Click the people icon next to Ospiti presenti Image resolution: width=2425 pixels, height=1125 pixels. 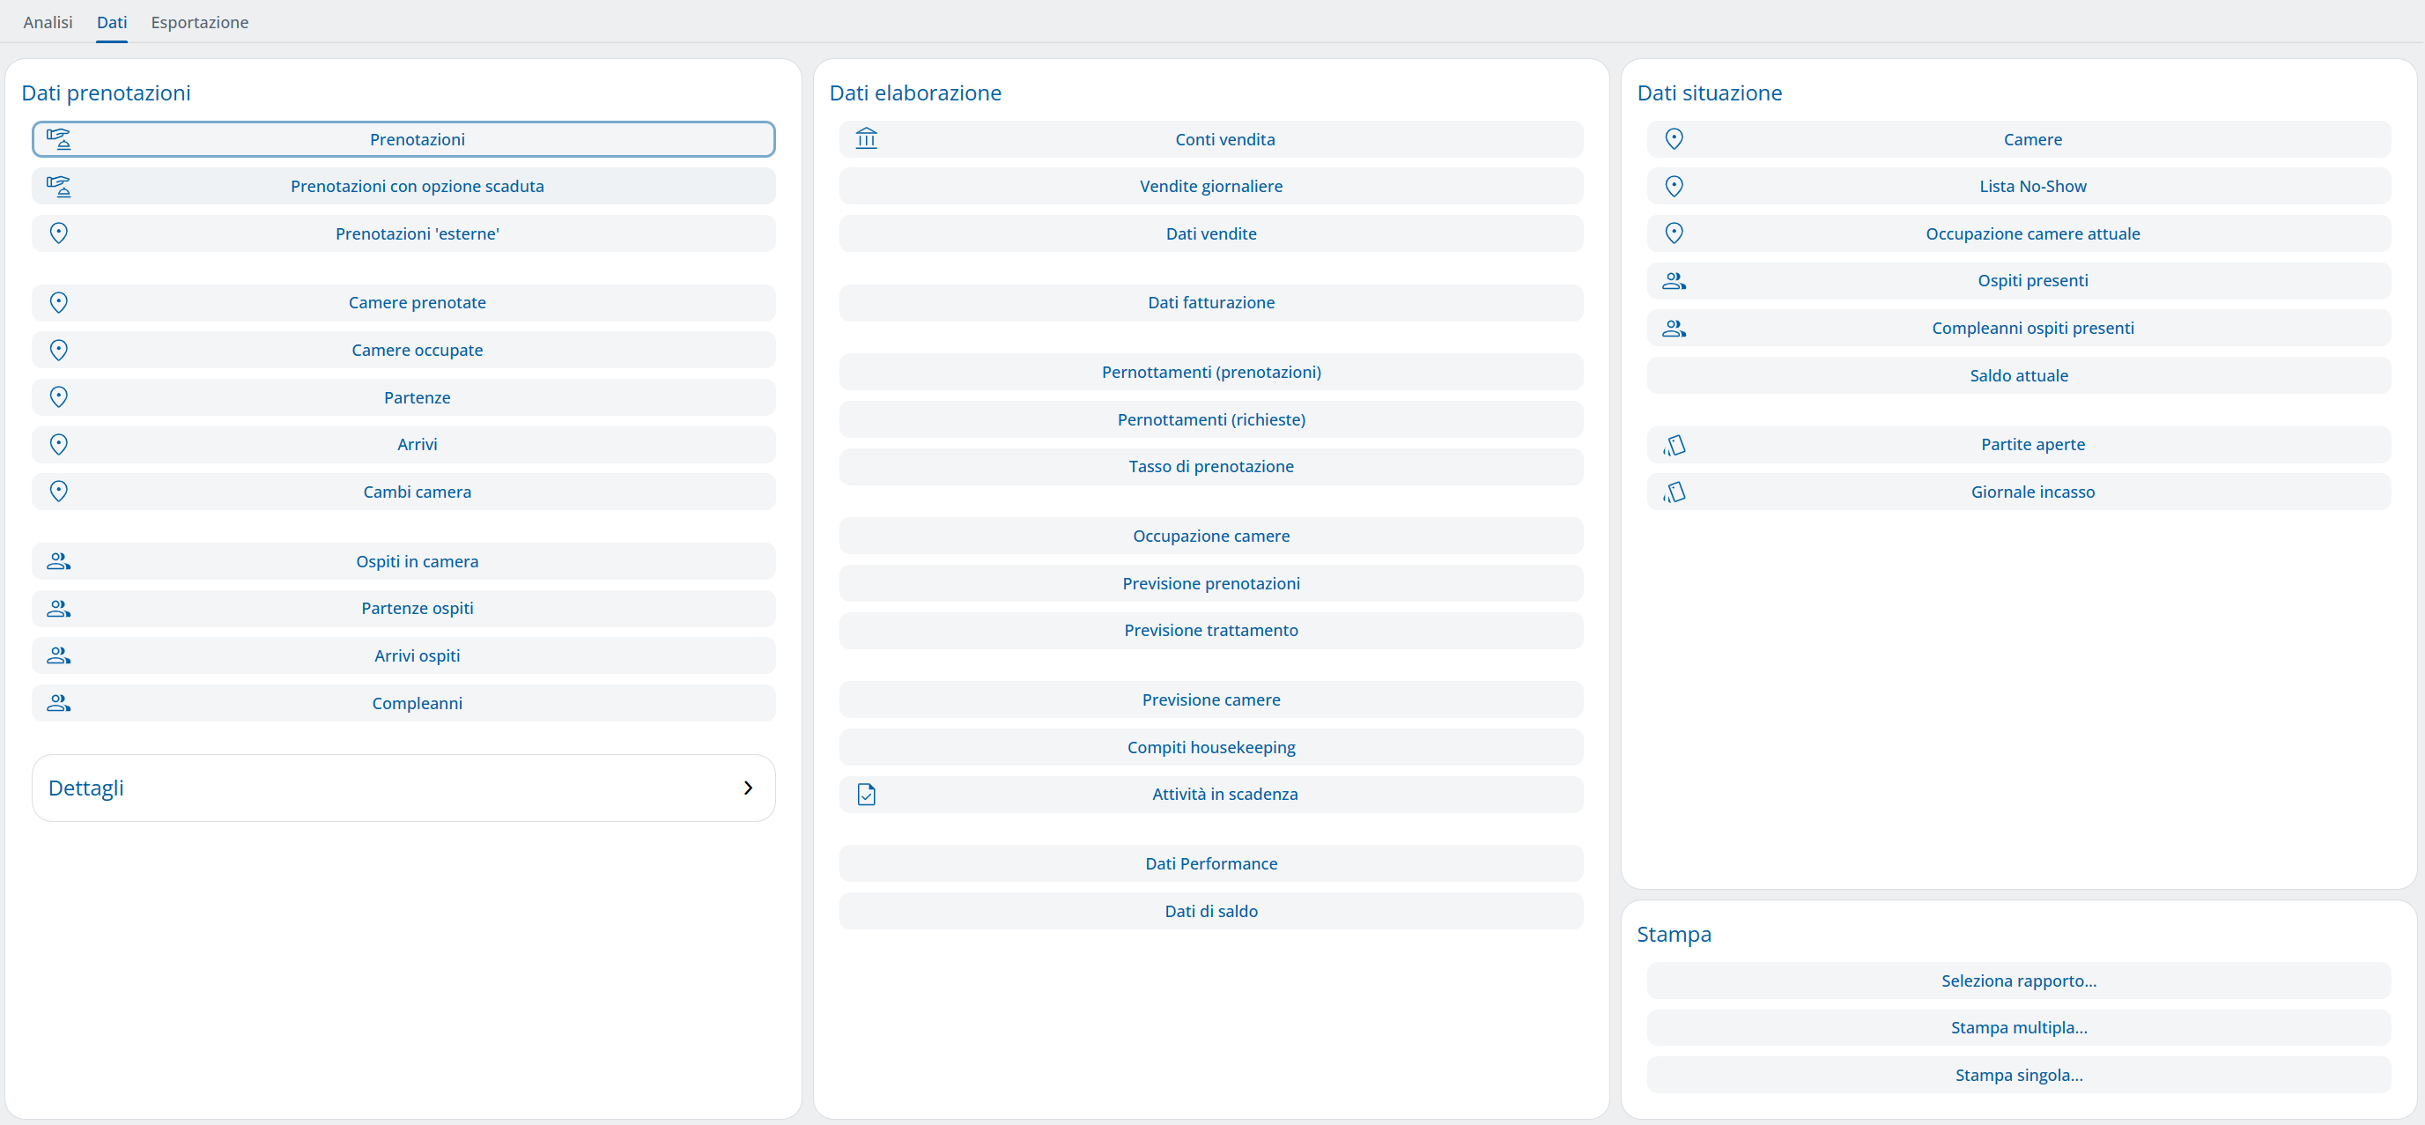(1674, 280)
